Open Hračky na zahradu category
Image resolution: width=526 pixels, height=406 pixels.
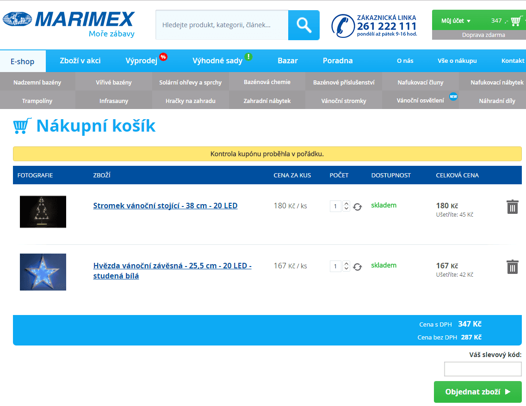click(190, 101)
